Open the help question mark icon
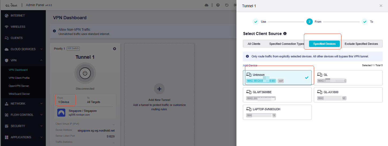 [218, 5]
